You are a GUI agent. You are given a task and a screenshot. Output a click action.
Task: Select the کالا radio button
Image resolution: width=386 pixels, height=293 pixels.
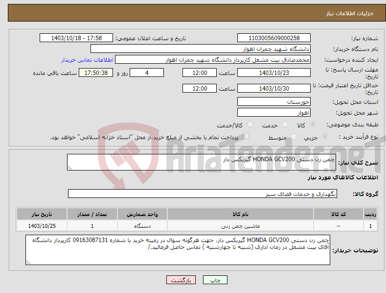[x=313, y=124]
